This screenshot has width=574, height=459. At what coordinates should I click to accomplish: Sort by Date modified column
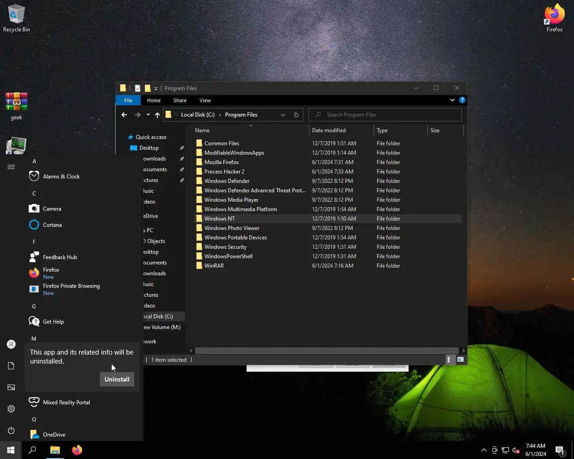click(341, 130)
